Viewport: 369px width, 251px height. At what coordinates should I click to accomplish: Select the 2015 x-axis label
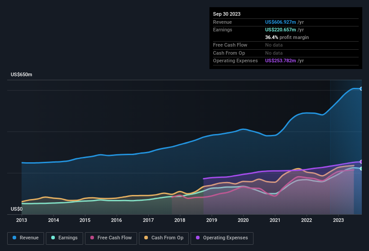pyautogui.click(x=85, y=220)
